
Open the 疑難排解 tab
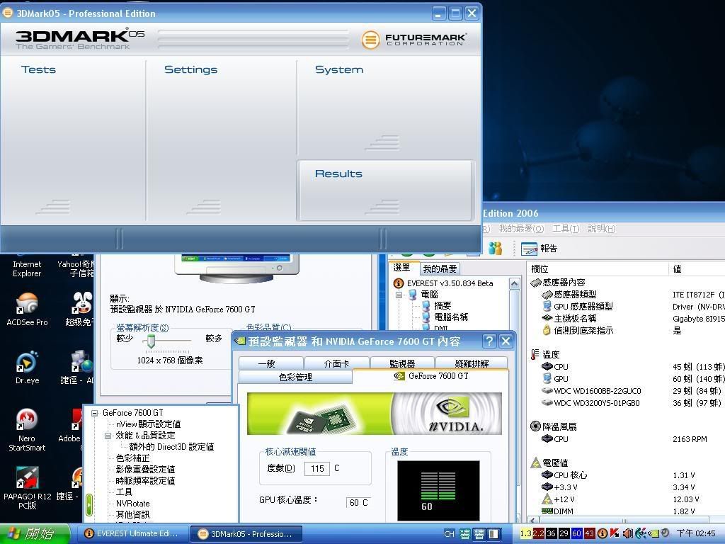click(471, 363)
